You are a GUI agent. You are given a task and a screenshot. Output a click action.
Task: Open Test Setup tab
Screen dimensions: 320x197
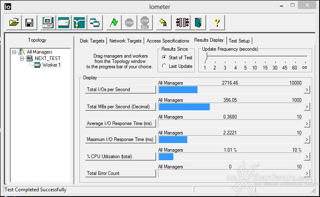[x=239, y=41]
